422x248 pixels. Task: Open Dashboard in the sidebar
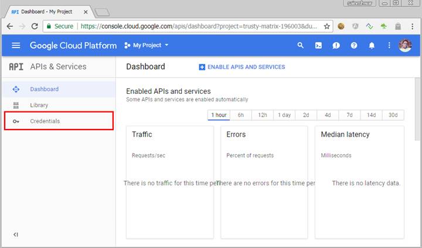pyautogui.click(x=59, y=89)
